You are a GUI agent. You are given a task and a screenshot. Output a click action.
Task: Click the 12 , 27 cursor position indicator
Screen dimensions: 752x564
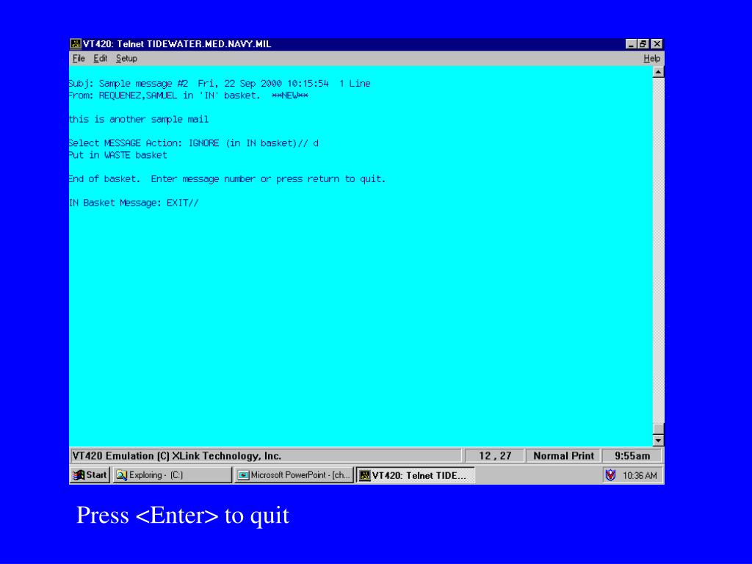click(494, 456)
